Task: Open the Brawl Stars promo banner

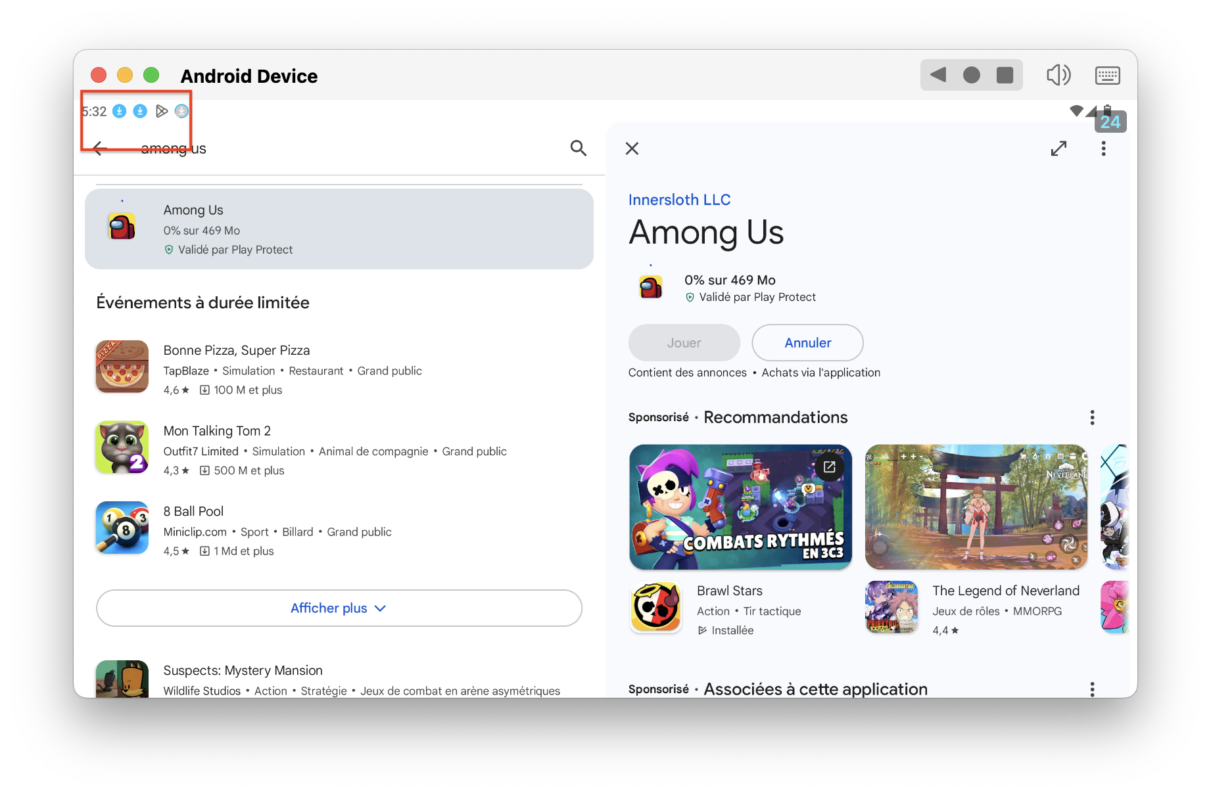Action: [740, 507]
